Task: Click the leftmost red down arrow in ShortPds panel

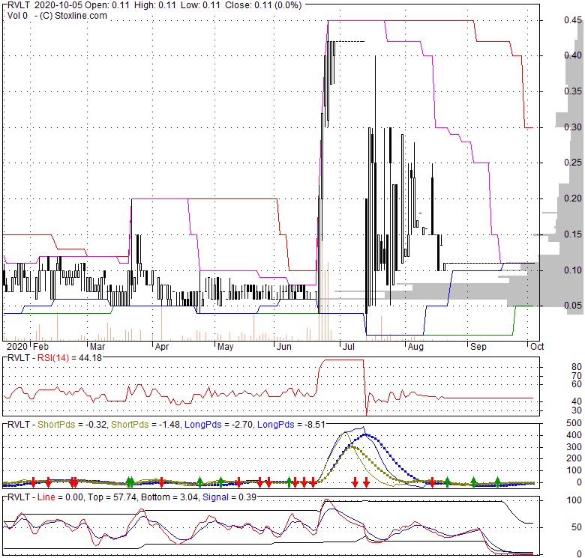Action: pos(33,482)
